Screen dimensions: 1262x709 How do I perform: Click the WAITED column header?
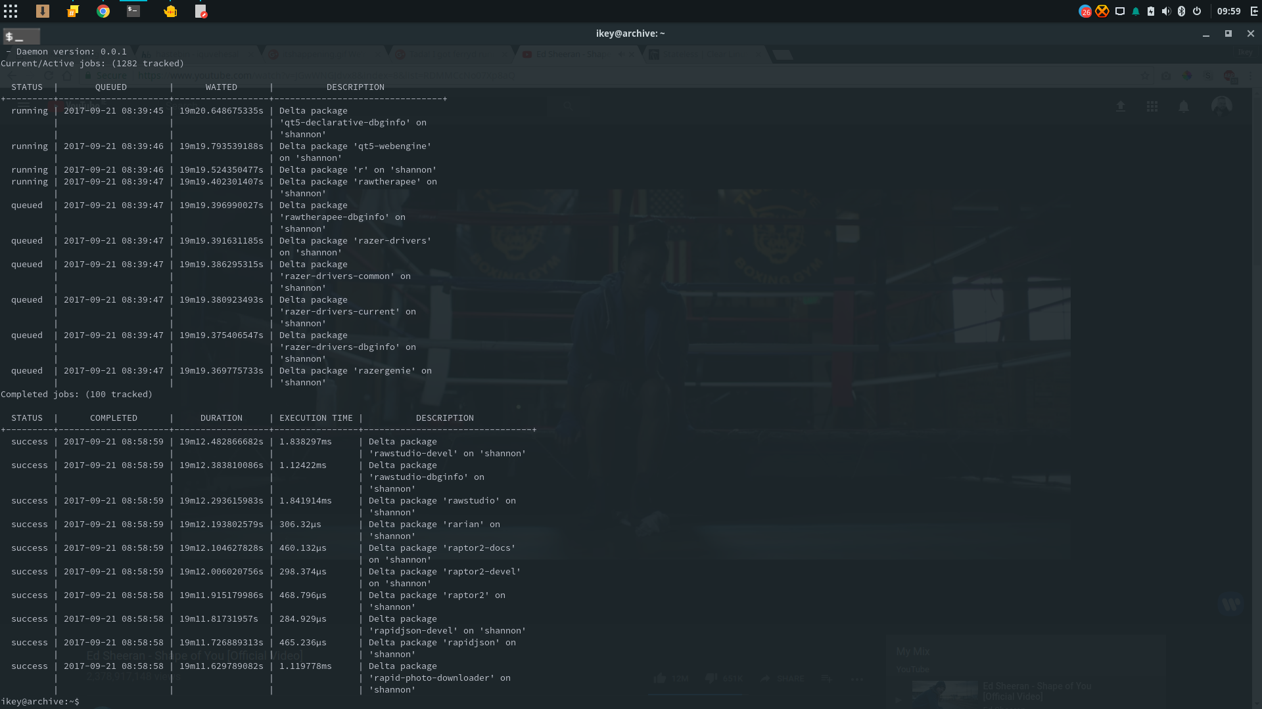click(x=222, y=87)
